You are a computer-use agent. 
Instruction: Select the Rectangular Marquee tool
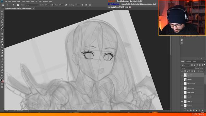pyautogui.click(x=2, y=14)
